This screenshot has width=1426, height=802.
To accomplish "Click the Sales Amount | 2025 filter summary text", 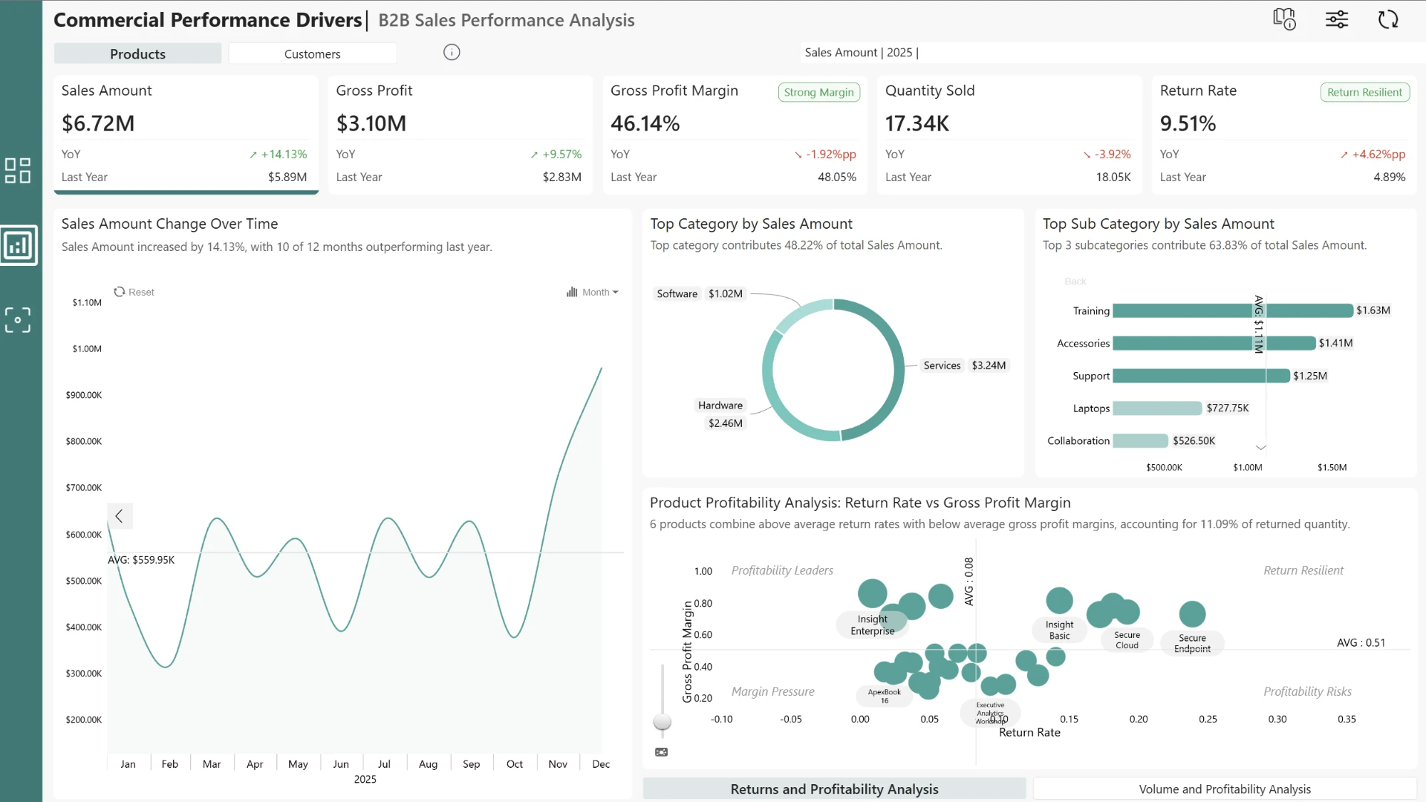I will click(x=862, y=52).
